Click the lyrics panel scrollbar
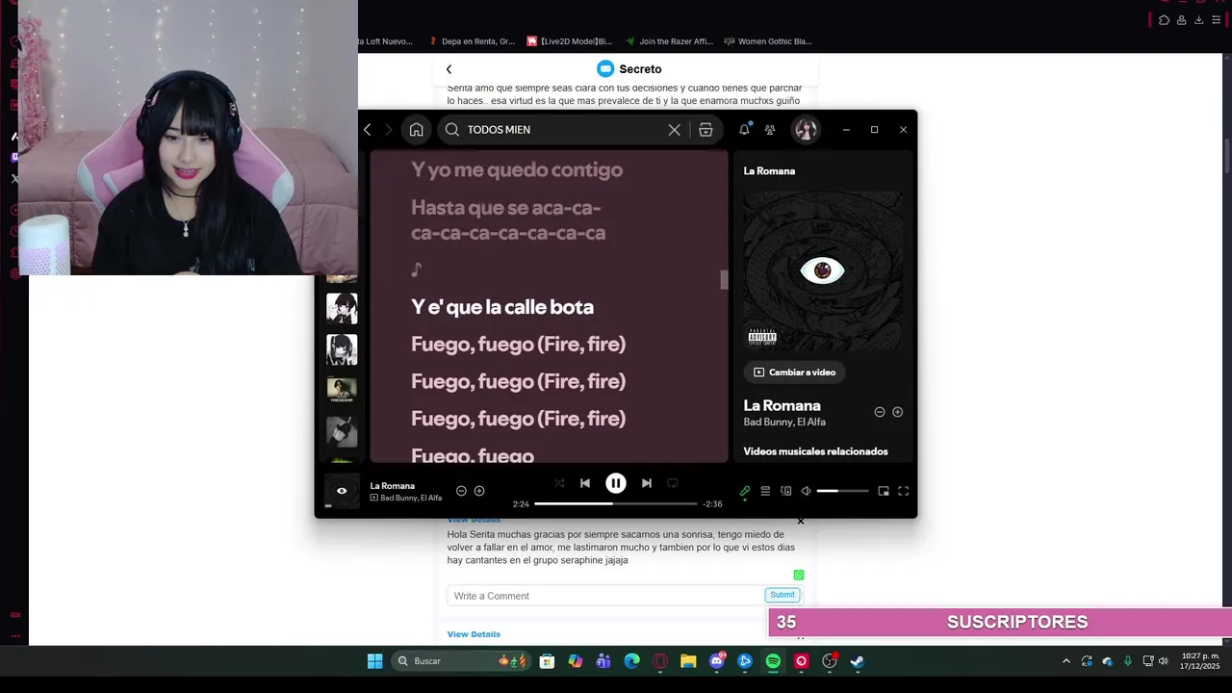Viewport: 1232px width, 693px height. pyautogui.click(x=725, y=279)
